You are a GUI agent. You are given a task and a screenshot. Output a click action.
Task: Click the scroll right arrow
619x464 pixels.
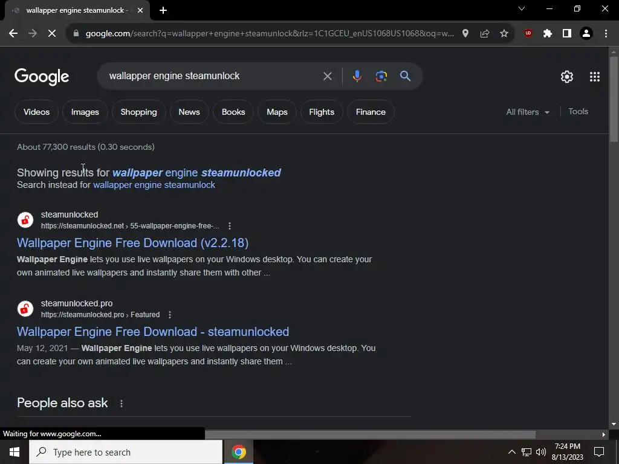(x=604, y=434)
